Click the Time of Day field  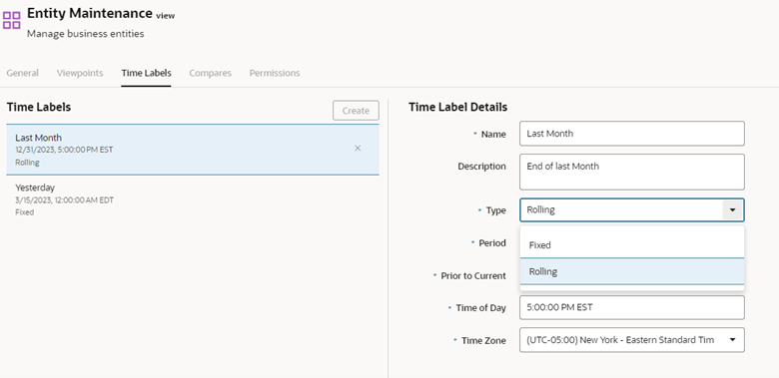click(x=632, y=307)
